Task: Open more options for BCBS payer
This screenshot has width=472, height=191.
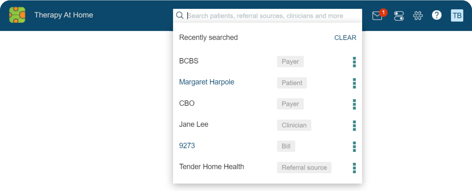Action: pyautogui.click(x=354, y=62)
